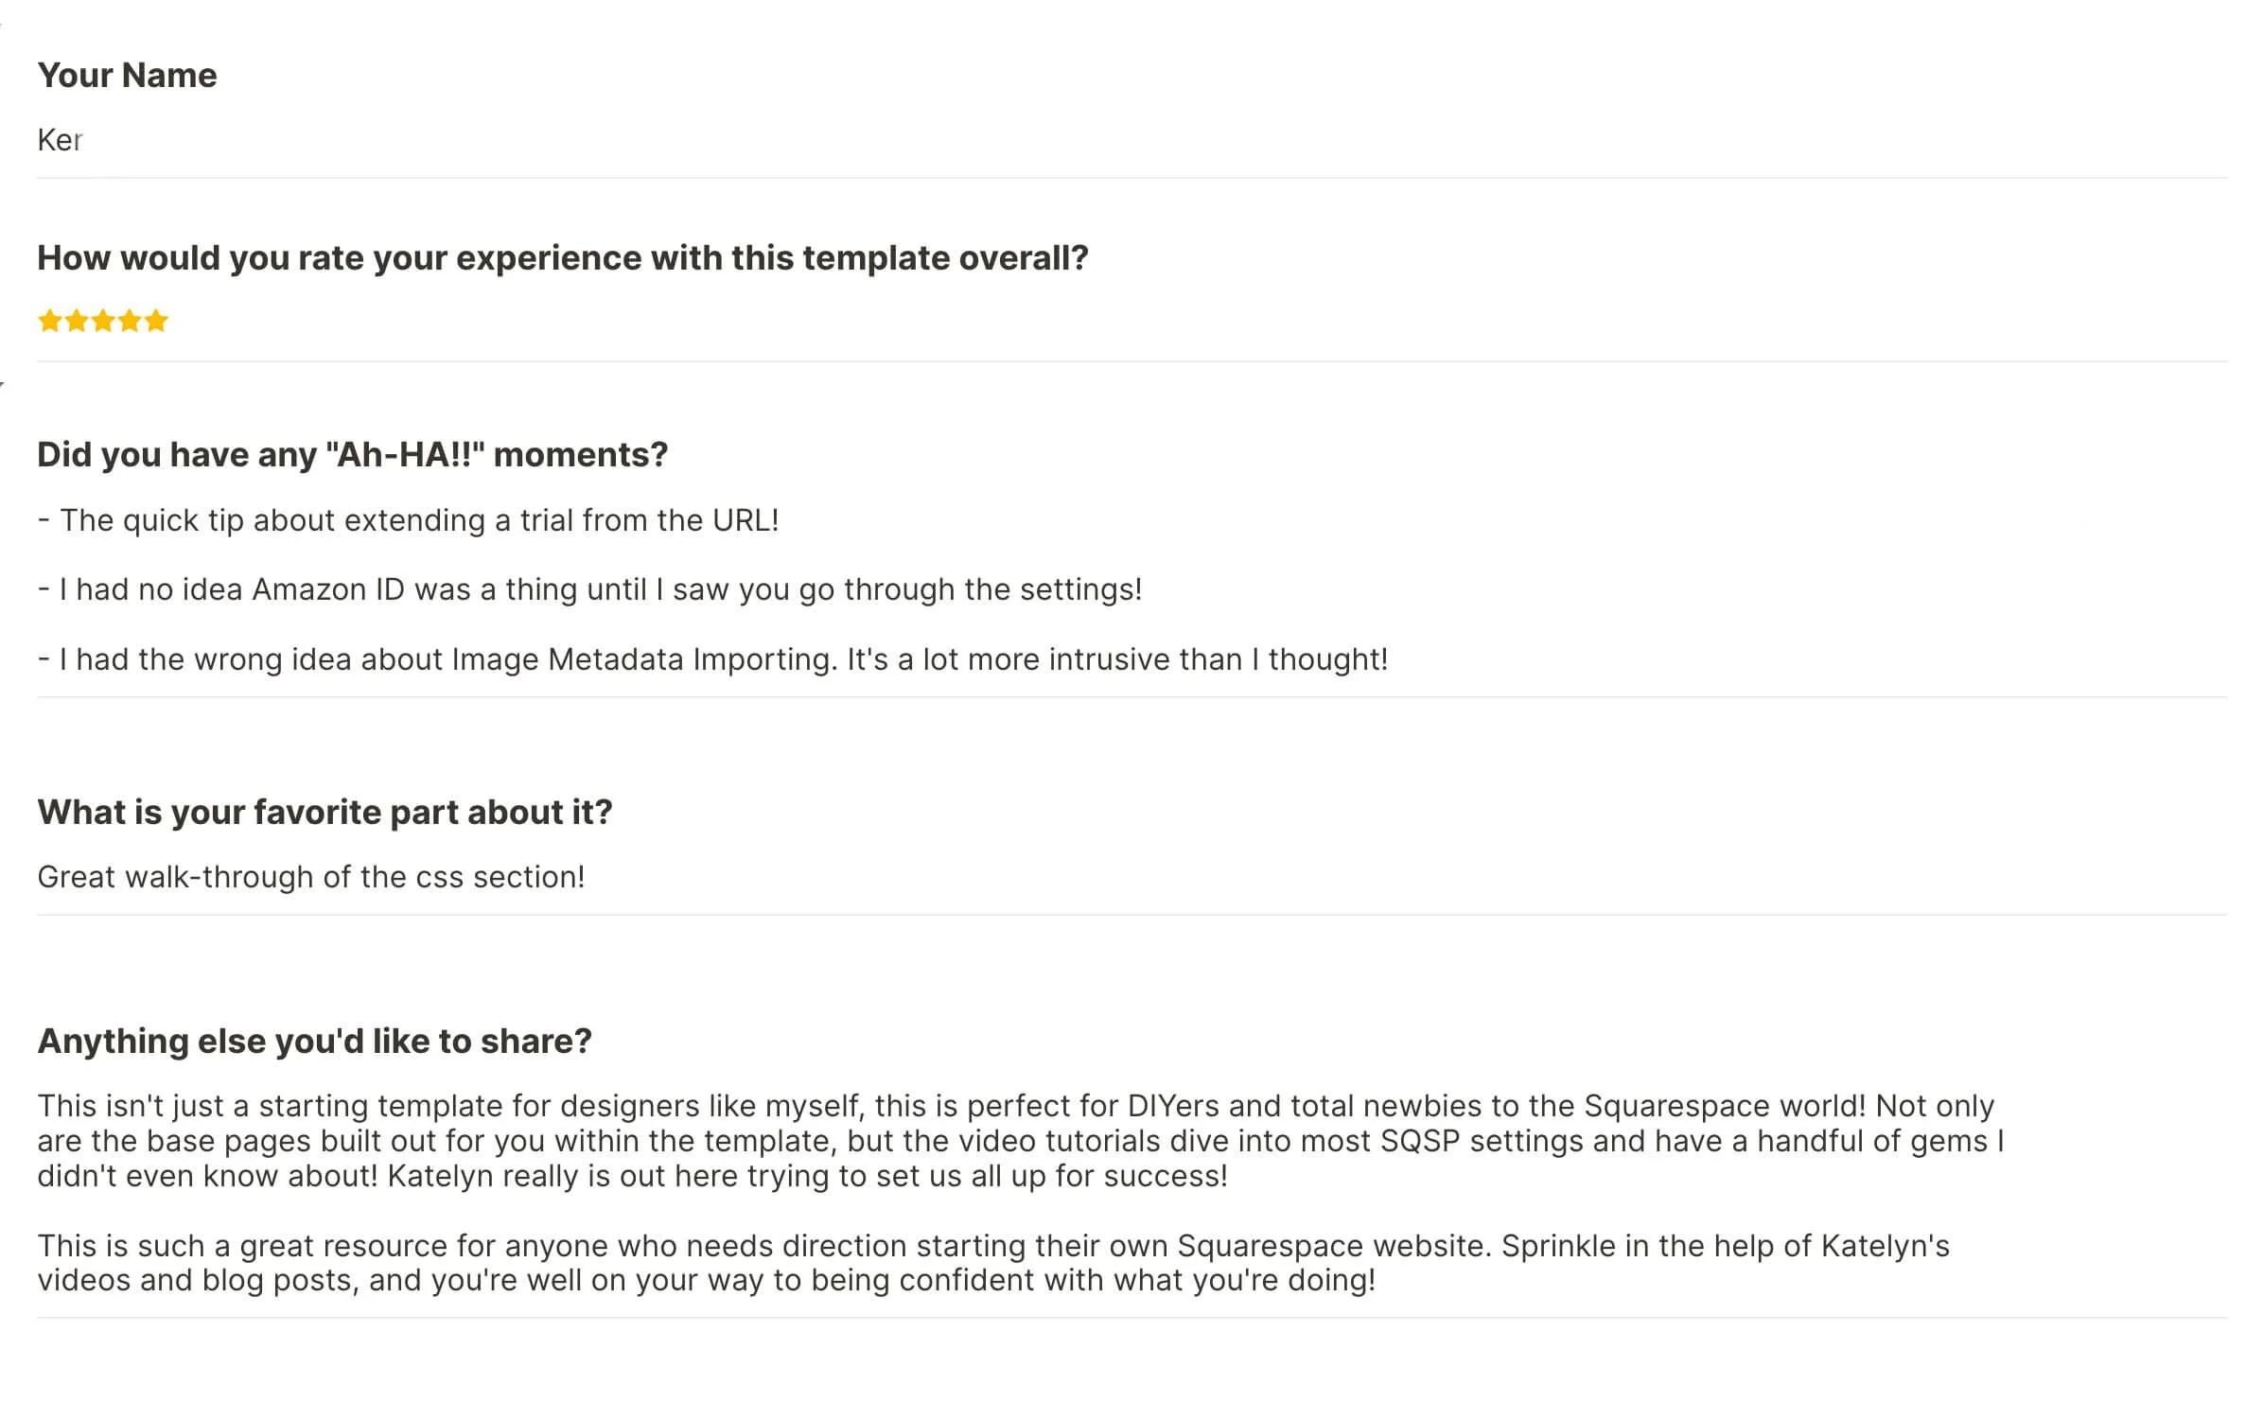Click the paragraph about a great resource

coord(993,1263)
